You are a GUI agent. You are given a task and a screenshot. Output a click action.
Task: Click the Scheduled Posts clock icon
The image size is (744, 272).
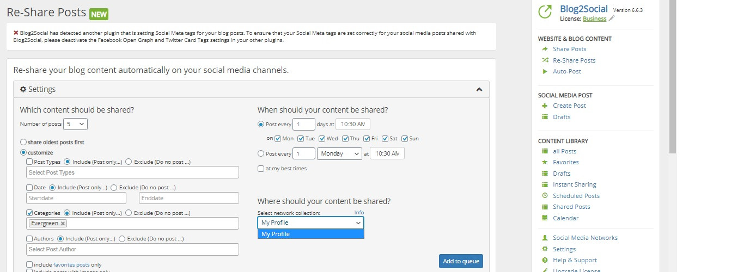coord(545,196)
